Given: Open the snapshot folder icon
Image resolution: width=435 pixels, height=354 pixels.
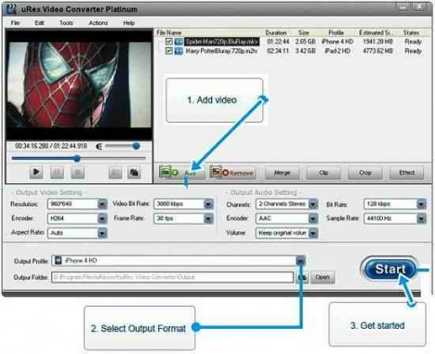Looking at the screenshot, I should (134, 173).
